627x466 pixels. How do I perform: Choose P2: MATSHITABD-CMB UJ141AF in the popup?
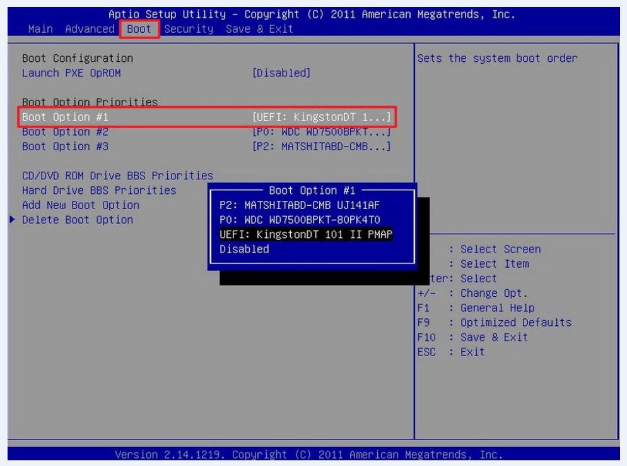coord(299,205)
